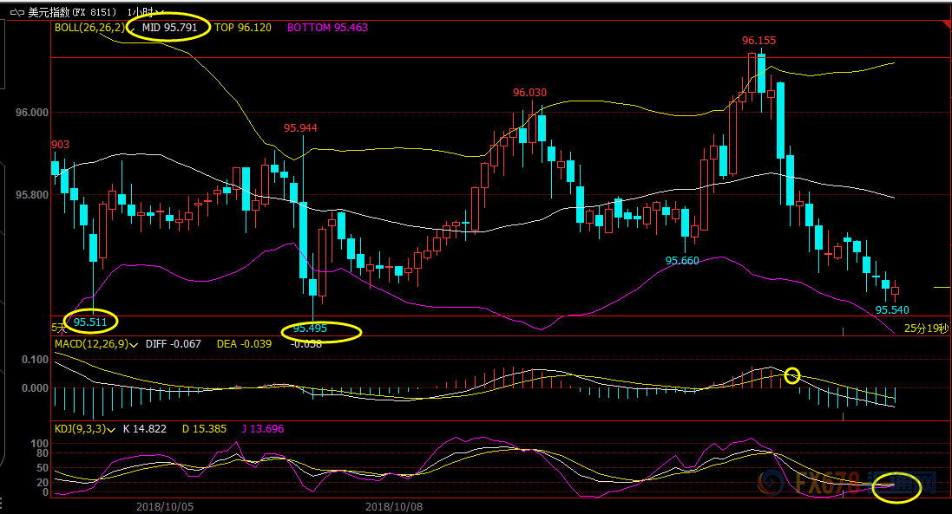Click the 0.000 MACD axis label

tap(36, 388)
